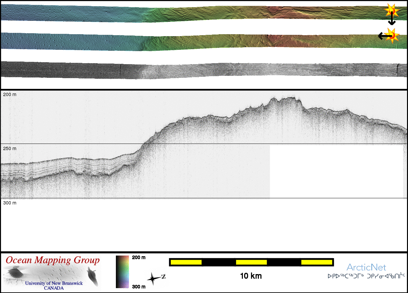The width and height of the screenshot is (408, 293).
Task: Click the Inuktitut syllabics text under ArcticNet
Action: (366, 276)
